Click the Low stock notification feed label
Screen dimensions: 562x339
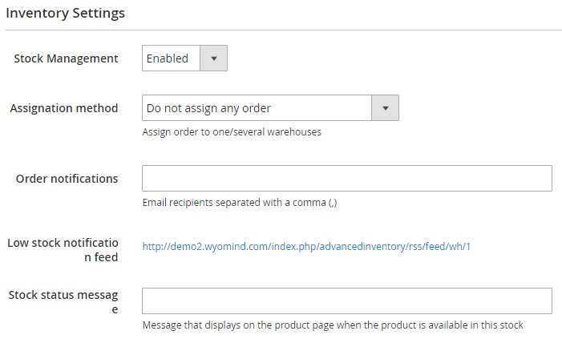click(63, 250)
